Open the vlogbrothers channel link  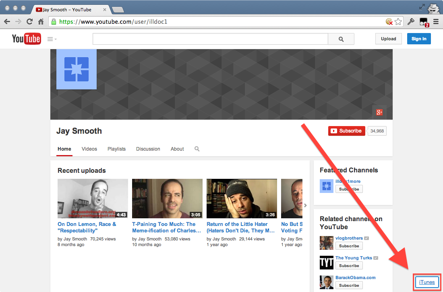click(x=349, y=238)
